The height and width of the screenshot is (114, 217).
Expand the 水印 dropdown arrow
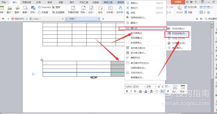click(x=94, y=12)
